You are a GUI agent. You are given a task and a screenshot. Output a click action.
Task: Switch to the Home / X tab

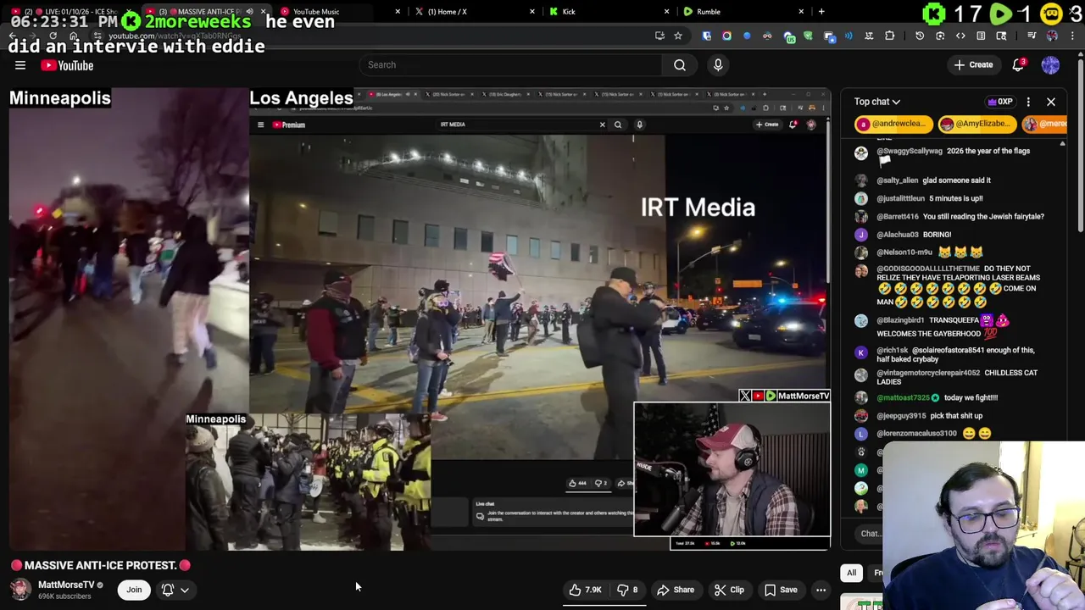pyautogui.click(x=448, y=12)
